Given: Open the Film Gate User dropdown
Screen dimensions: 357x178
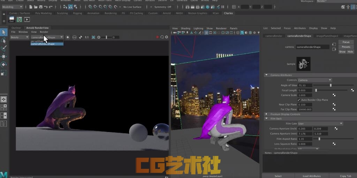Looking at the screenshot, I should (x=320, y=124).
